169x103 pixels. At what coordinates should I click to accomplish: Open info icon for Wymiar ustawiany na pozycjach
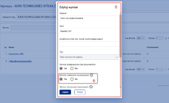(92, 75)
